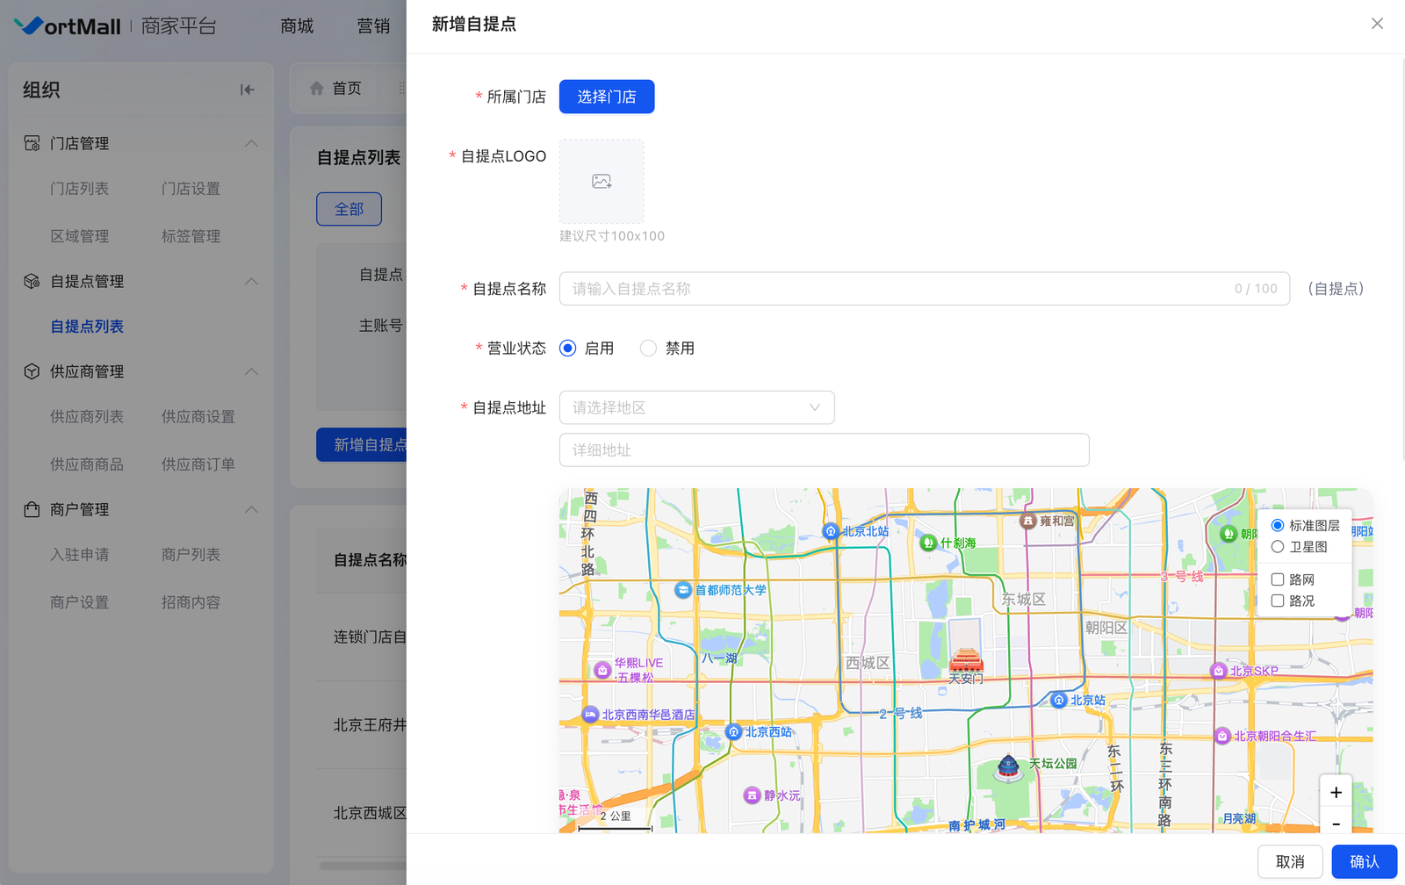The height and width of the screenshot is (885, 1405).
Task: Click the 商户管理 bag icon
Action: click(x=32, y=509)
